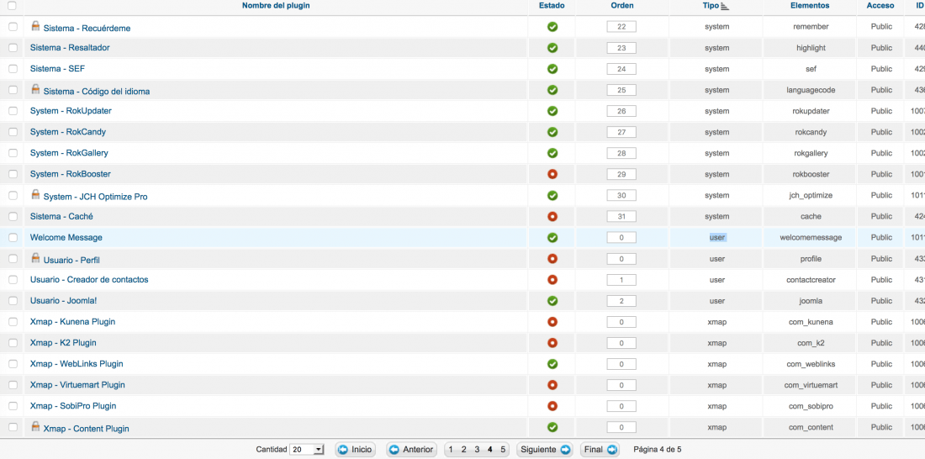Image resolution: width=925 pixels, height=459 pixels.
Task: Enable Sistema - Caché red status icon
Action: (x=552, y=217)
